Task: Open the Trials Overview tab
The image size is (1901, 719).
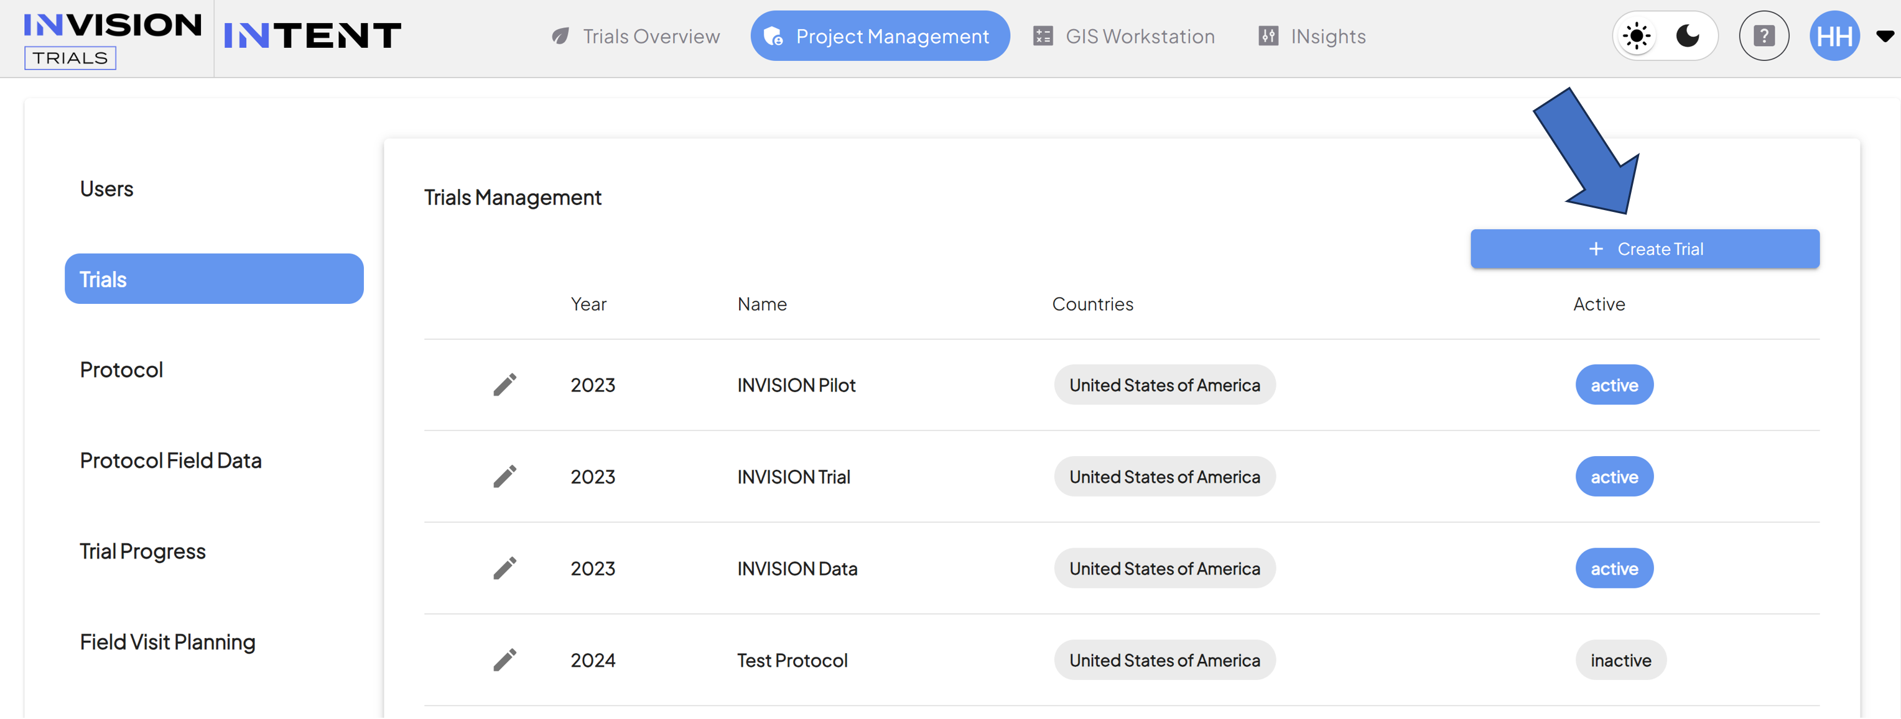Action: coord(635,36)
